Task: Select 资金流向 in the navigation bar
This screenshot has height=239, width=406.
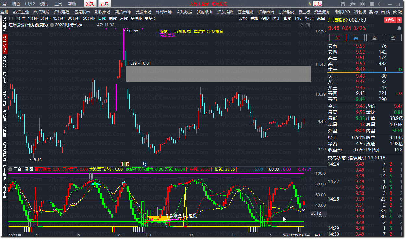Action: click(322, 12)
